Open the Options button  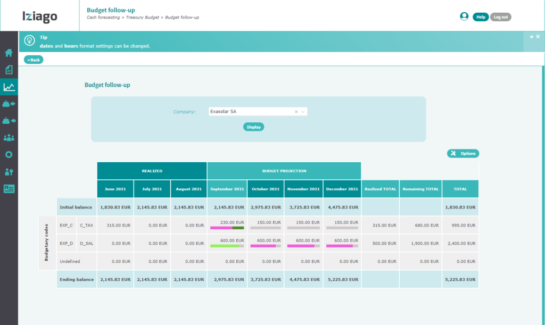pos(463,153)
